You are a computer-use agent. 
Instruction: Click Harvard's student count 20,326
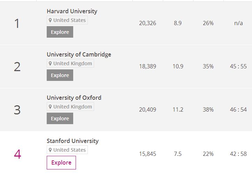point(147,23)
